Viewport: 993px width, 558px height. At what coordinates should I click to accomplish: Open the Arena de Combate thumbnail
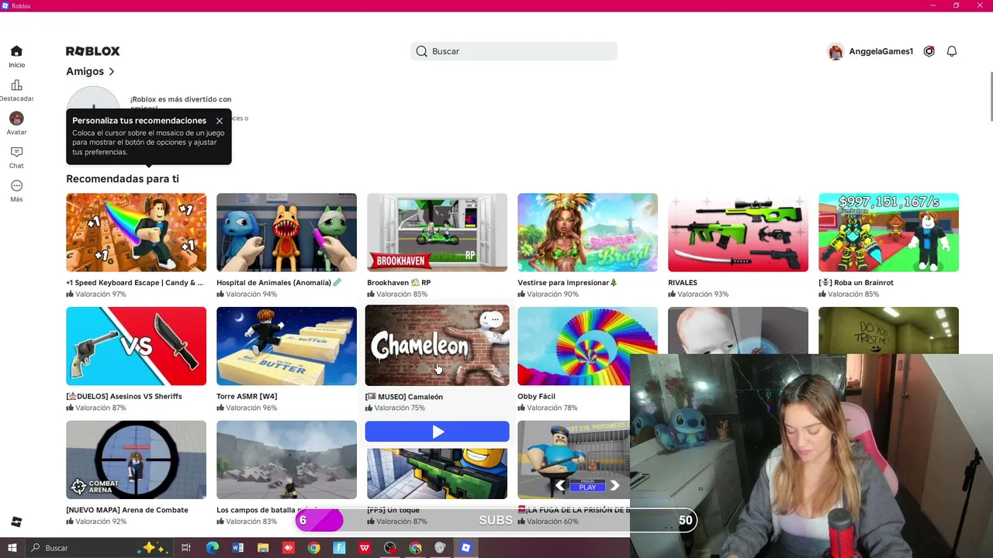[x=136, y=460]
